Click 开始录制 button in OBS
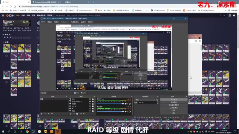The width and height of the screenshot is (239, 134). pyautogui.click(x=174, y=102)
